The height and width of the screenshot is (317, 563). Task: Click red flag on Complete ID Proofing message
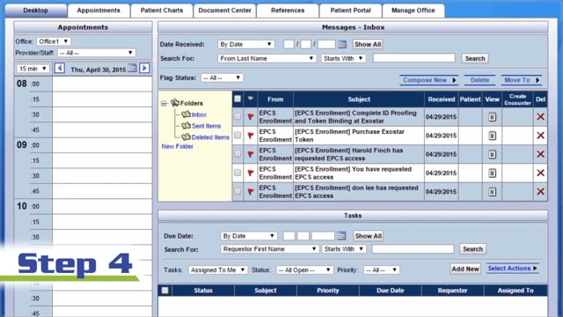[251, 117]
